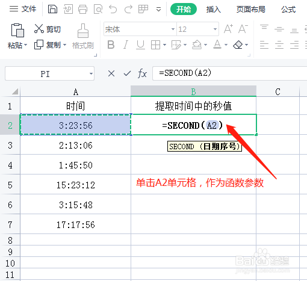Click the Undo arrow
Viewport: 307px width, 281px height.
(x=113, y=9)
